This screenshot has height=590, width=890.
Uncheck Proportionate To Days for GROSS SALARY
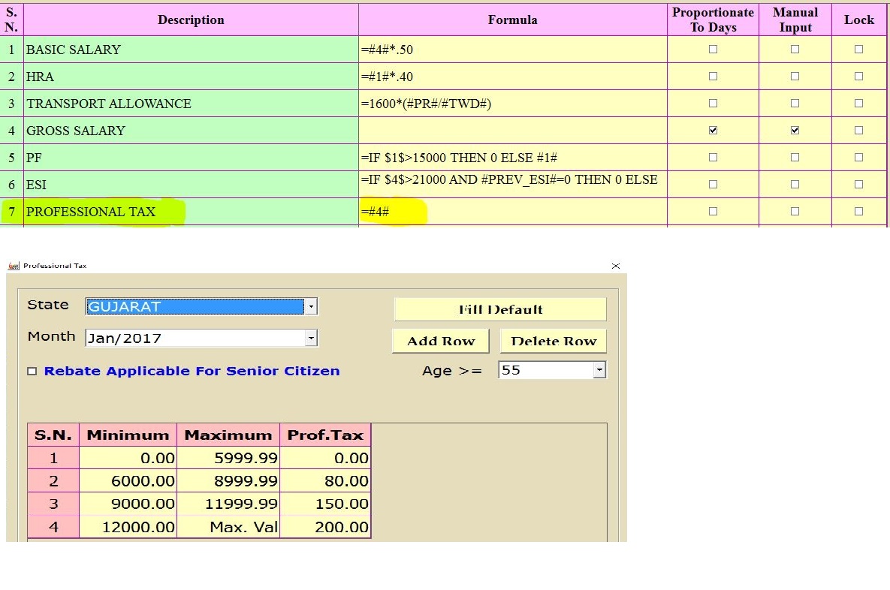pos(712,130)
